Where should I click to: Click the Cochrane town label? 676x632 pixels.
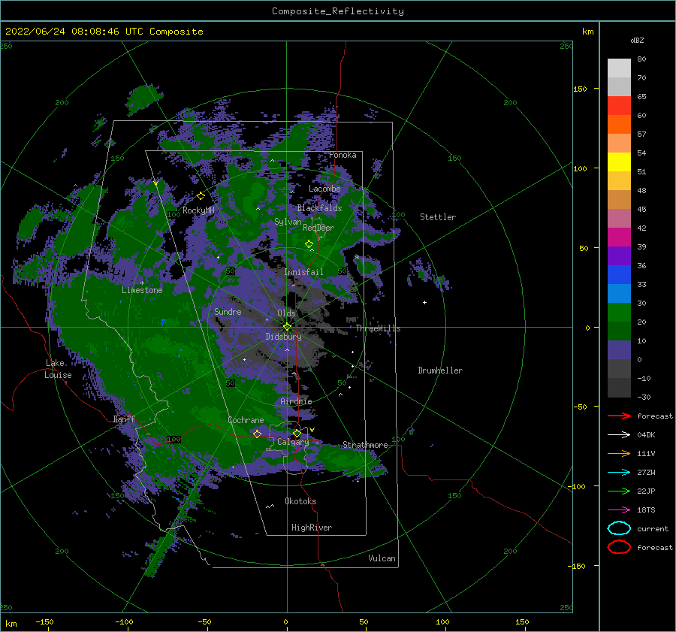[246, 420]
